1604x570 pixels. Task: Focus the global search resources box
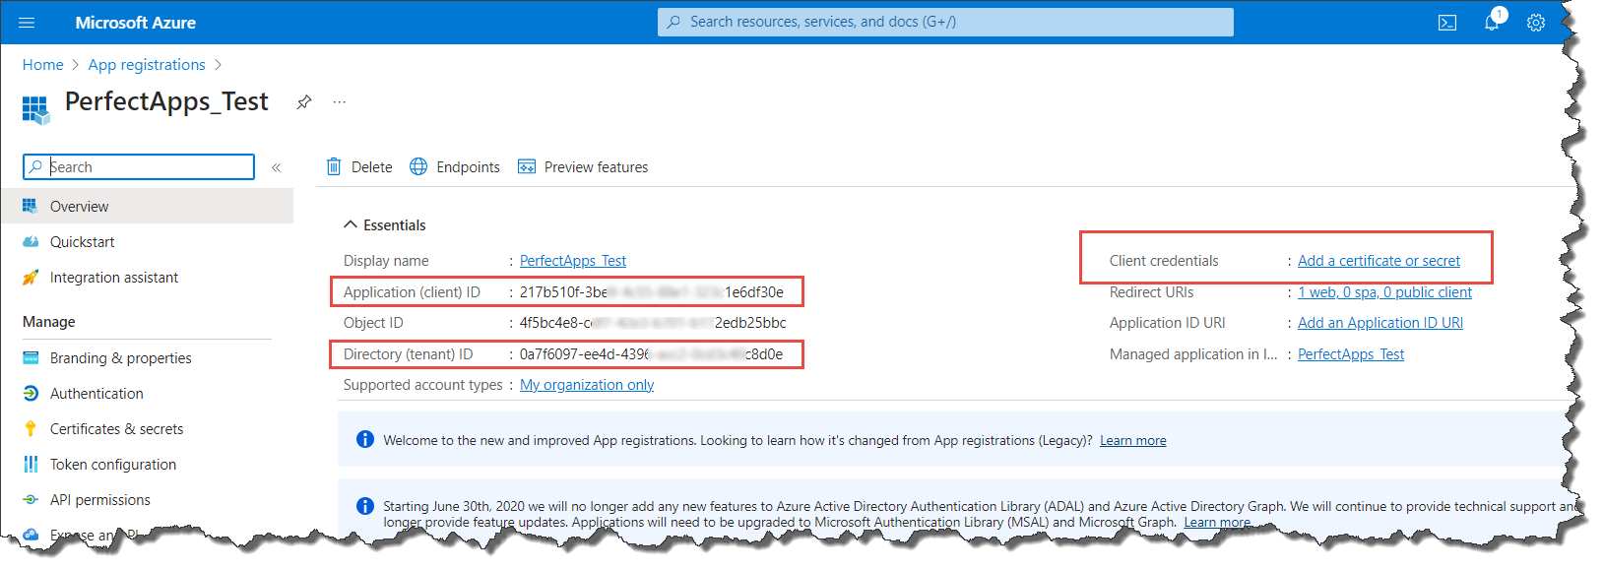point(945,22)
